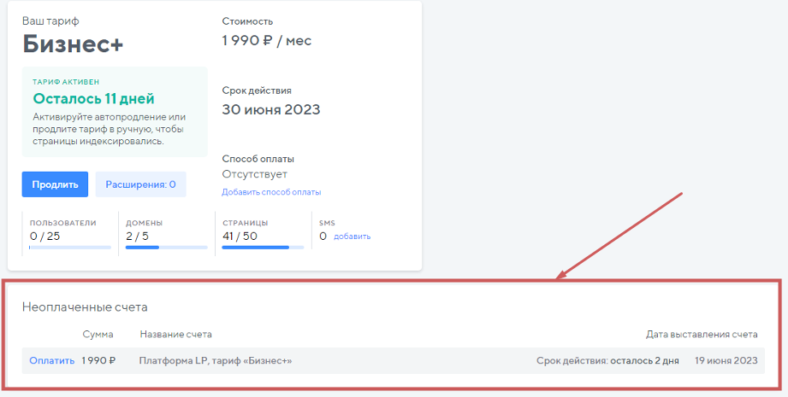Viewport: 788px width, 397px height.
Task: Click the Отсутствует payment method text
Action: pos(254,174)
